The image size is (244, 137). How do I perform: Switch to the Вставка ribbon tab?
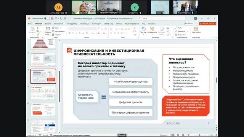click(48, 24)
